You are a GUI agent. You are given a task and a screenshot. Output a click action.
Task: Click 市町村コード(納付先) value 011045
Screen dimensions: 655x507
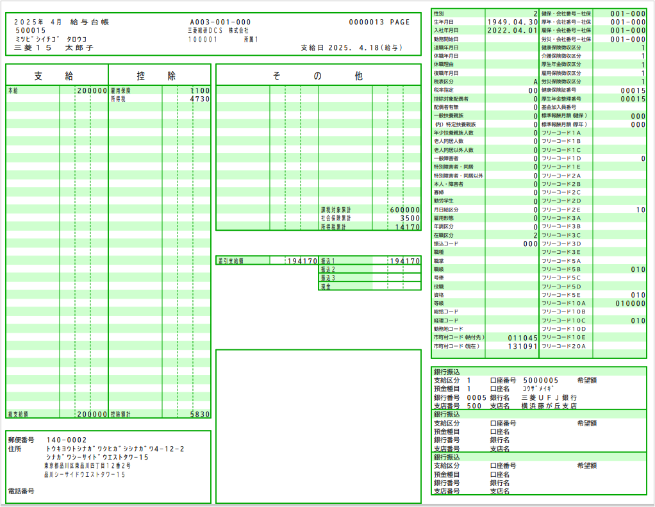[522, 338]
